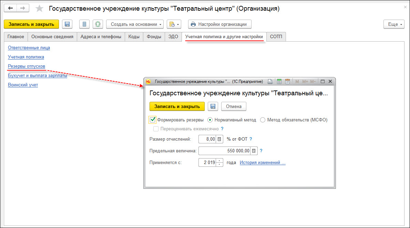Open 'Фонды' tab
Viewport: 410px width, 228px height.
tap(154, 37)
